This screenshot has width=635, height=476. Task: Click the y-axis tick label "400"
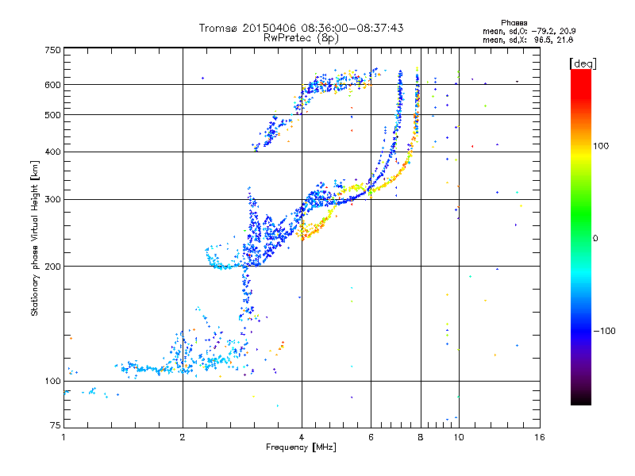tap(52, 152)
